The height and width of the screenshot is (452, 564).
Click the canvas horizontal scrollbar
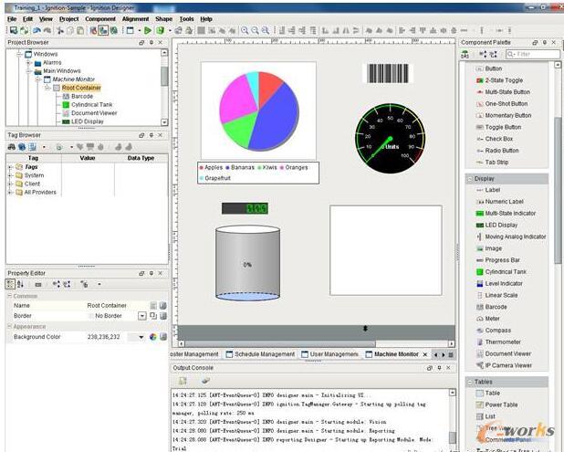(315, 344)
